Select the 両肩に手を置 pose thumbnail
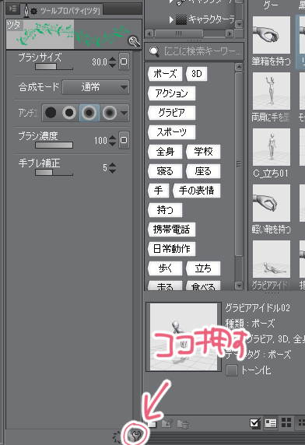The height and width of the screenshot is (445, 305). pos(272,91)
